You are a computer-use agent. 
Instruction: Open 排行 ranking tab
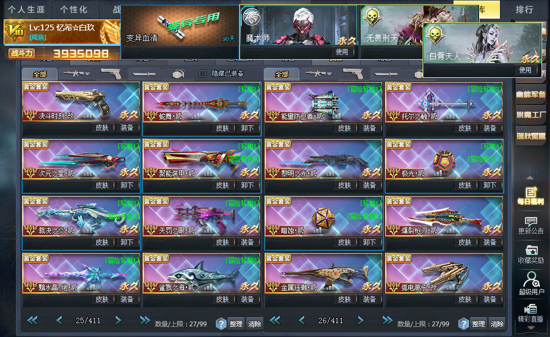[x=524, y=10]
